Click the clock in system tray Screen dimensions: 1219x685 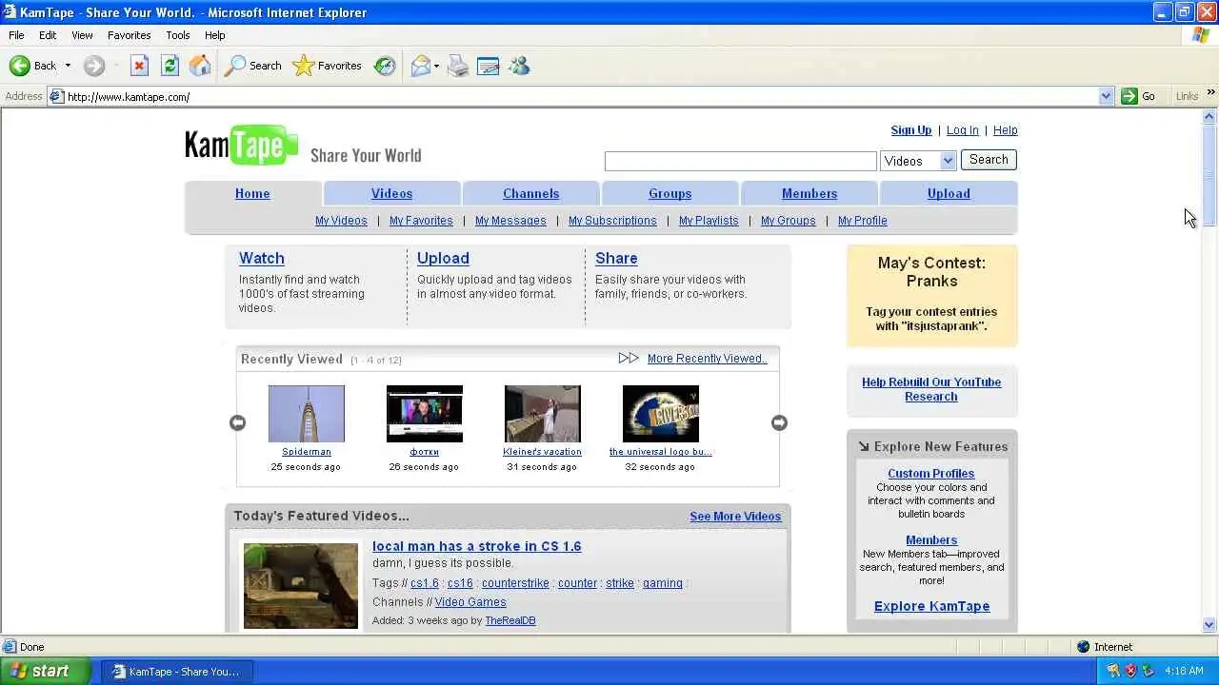click(1184, 671)
